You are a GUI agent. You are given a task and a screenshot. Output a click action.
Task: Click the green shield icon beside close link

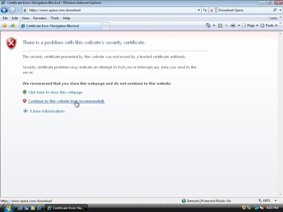click(25, 92)
